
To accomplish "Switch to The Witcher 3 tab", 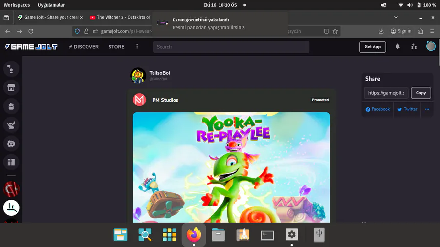I will 120,17.
